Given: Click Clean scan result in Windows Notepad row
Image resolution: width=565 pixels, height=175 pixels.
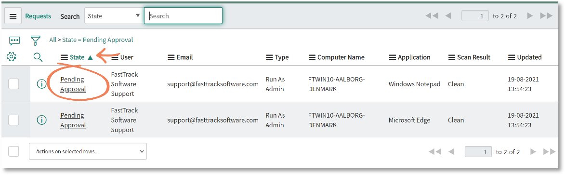Looking at the screenshot, I should (456, 84).
